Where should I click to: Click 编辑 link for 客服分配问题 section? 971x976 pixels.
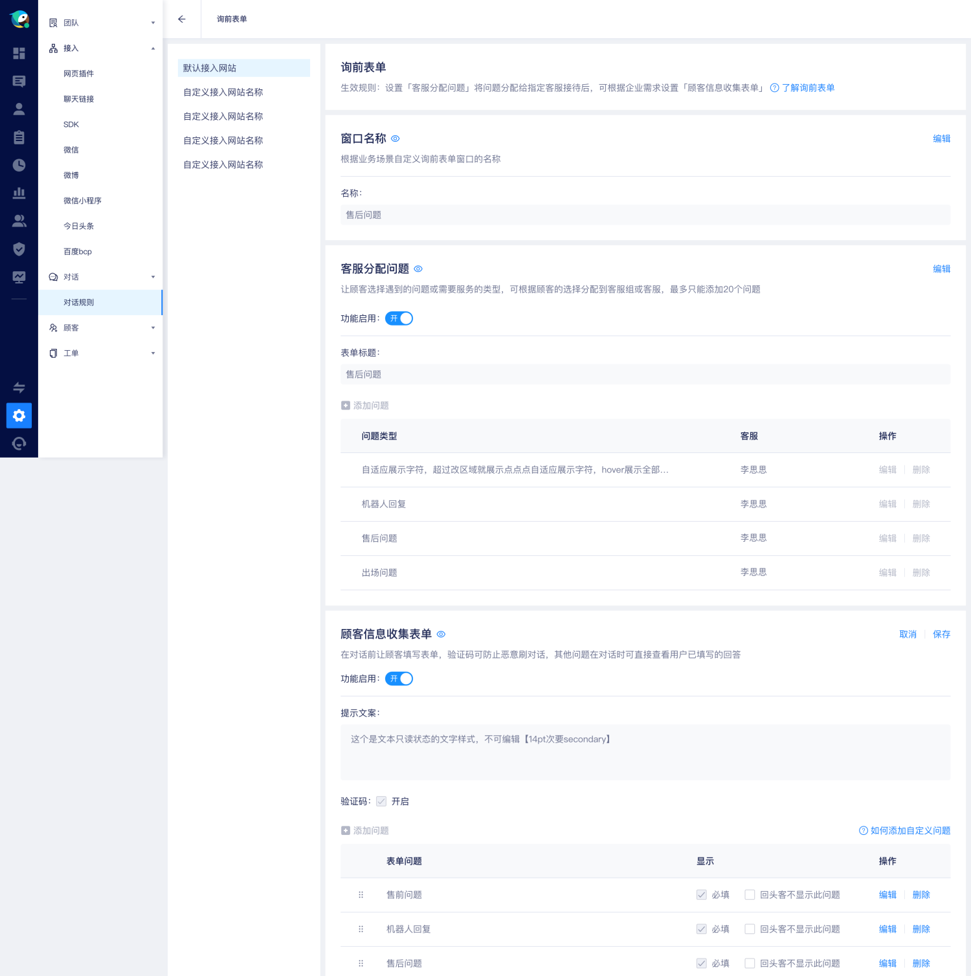click(941, 269)
